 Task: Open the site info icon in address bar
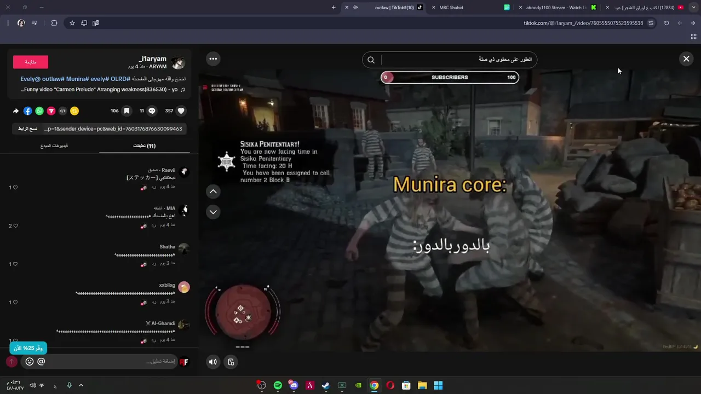651,23
